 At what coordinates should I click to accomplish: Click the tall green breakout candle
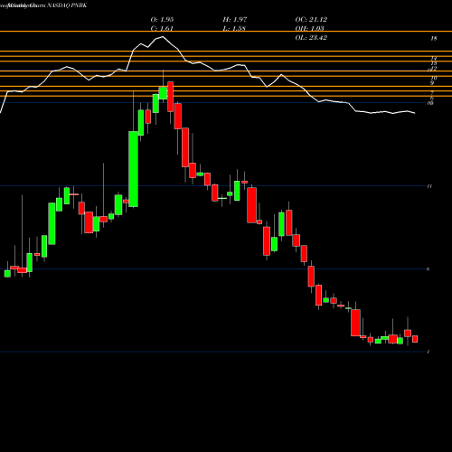click(x=133, y=169)
